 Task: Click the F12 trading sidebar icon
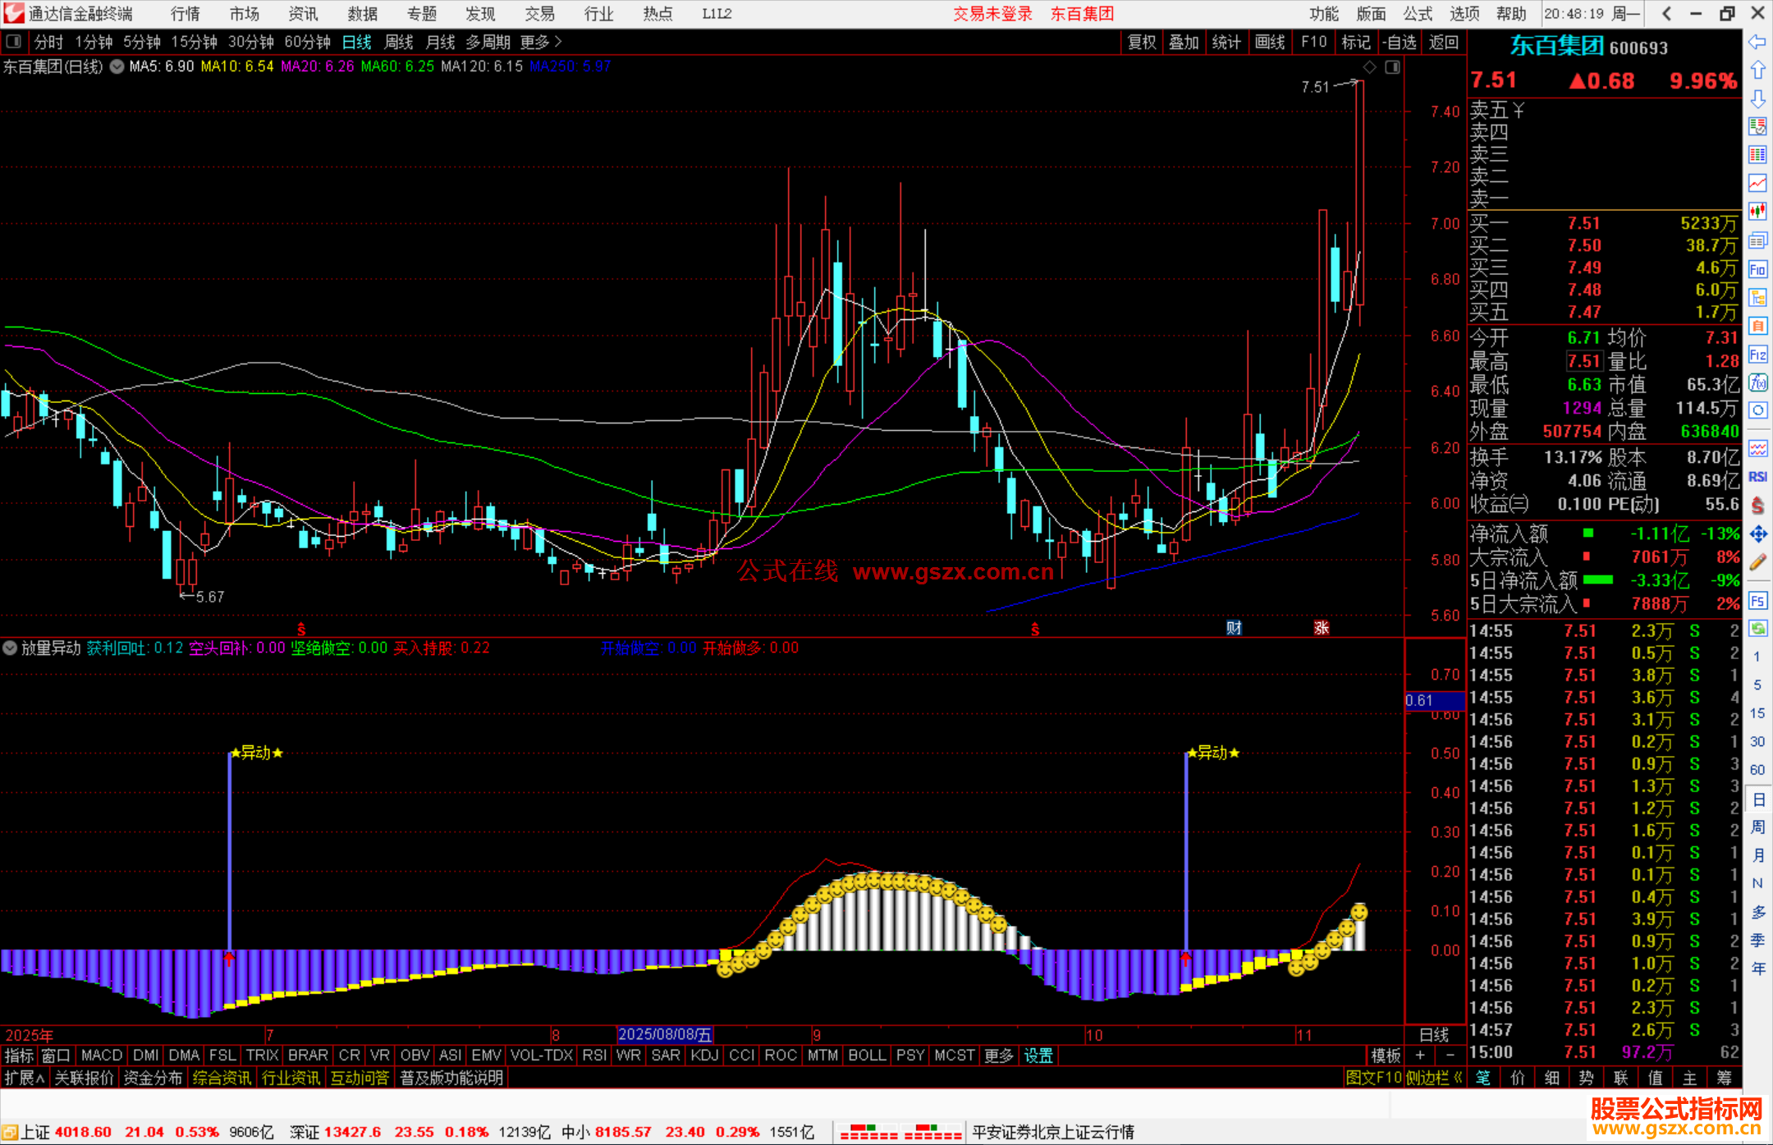coord(1757,355)
